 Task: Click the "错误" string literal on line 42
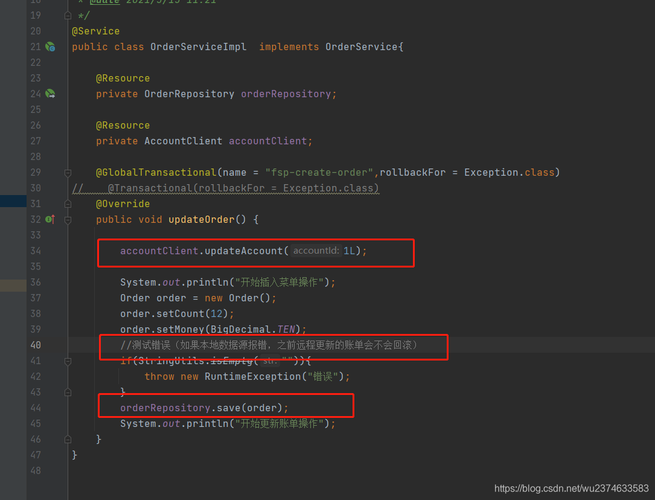[x=322, y=377]
